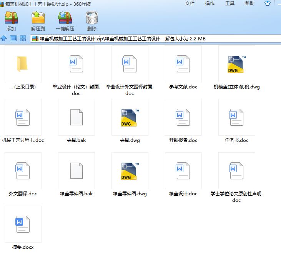The width and height of the screenshot is (281, 253).
Task: Select 箱盖设计.doc file icon
Action: [x=183, y=171]
